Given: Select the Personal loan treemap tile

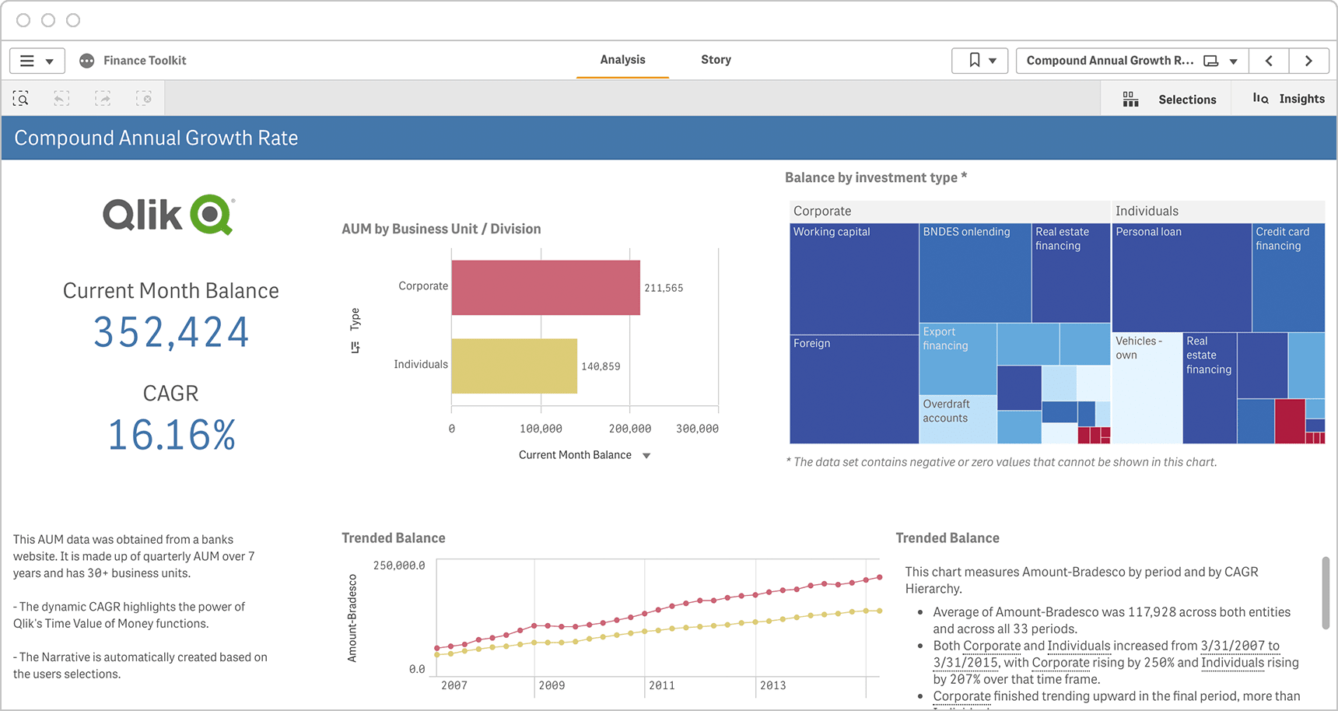Looking at the screenshot, I should click(1182, 278).
